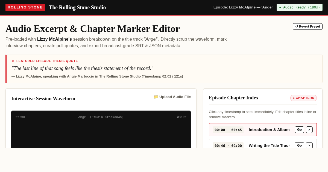
Task: Click Upload Audio File button
Action: coord(172,97)
